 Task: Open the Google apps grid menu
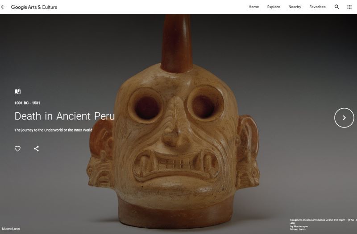(x=349, y=7)
